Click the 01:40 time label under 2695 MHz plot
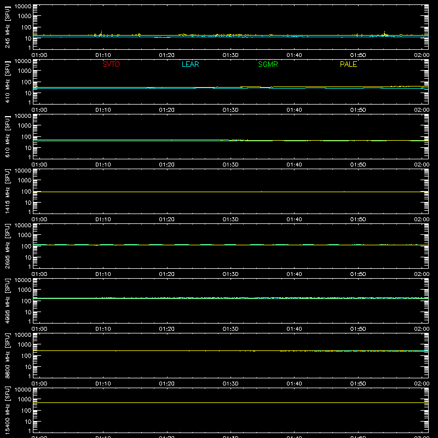The height and width of the screenshot is (438, 438). coord(294,274)
